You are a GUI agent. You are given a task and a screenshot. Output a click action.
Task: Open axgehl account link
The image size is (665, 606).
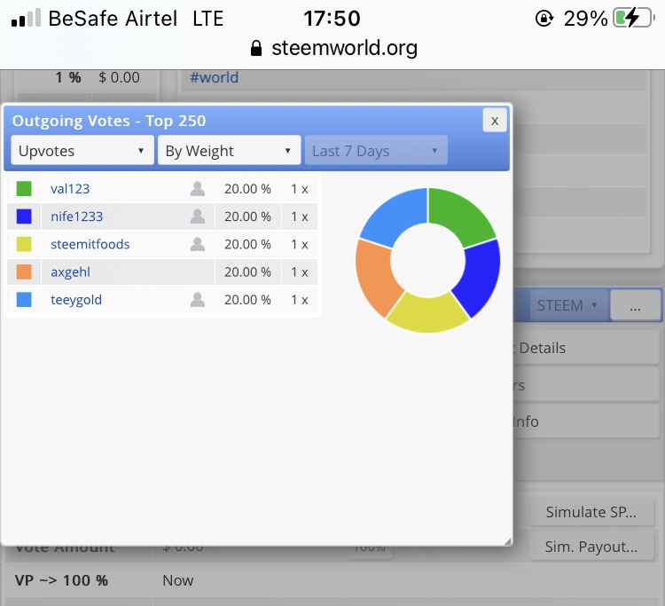pos(70,272)
